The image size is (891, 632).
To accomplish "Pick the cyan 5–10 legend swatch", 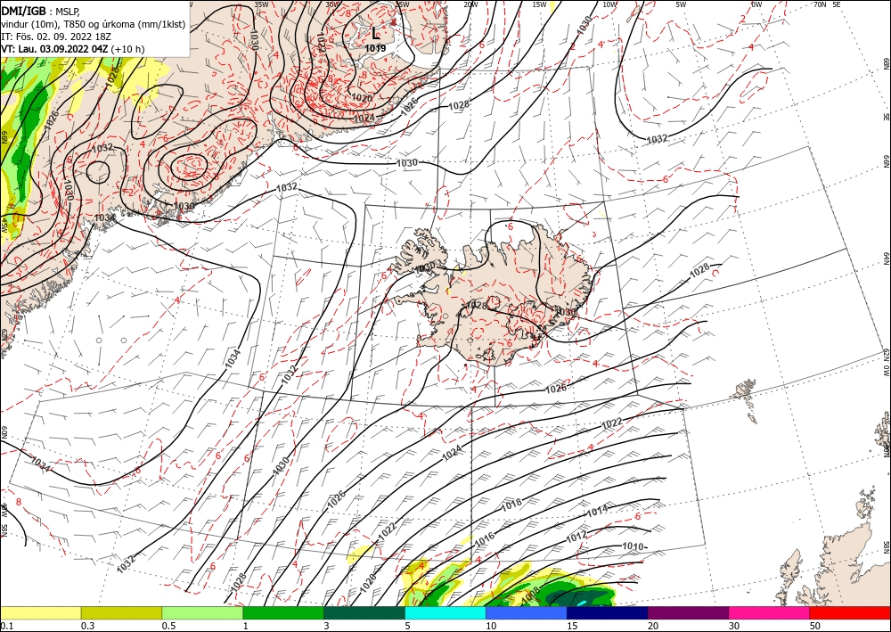I will (445, 613).
